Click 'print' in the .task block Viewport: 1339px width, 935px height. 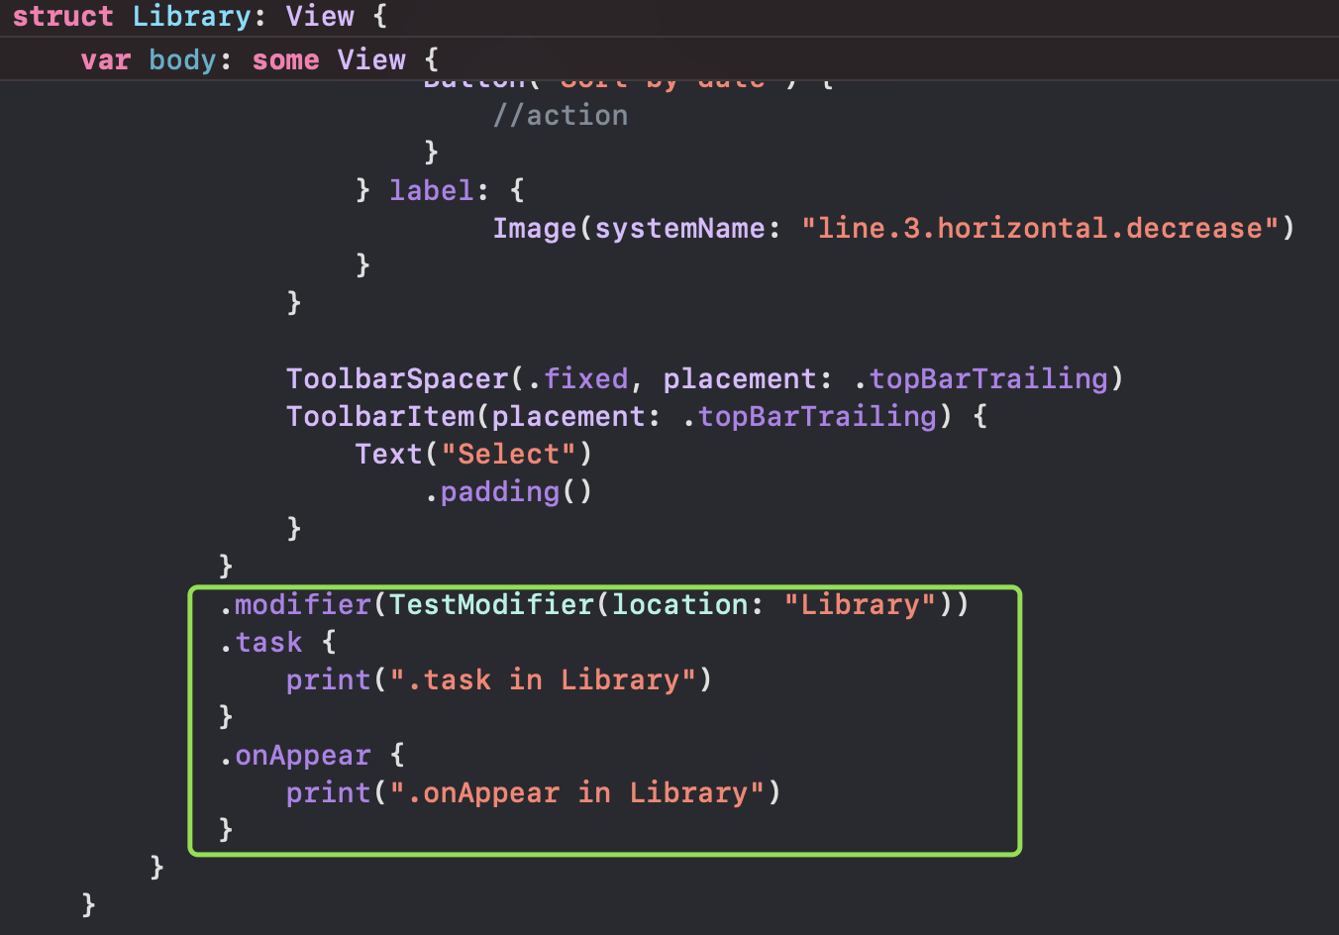329,679
